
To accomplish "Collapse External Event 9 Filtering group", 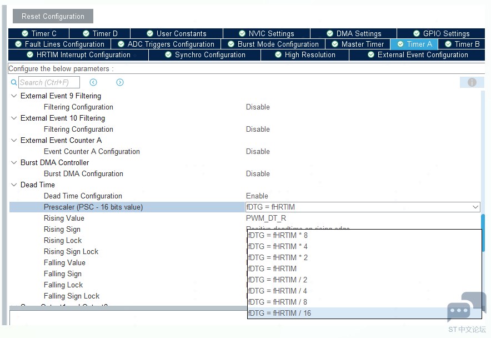I will click(x=14, y=96).
